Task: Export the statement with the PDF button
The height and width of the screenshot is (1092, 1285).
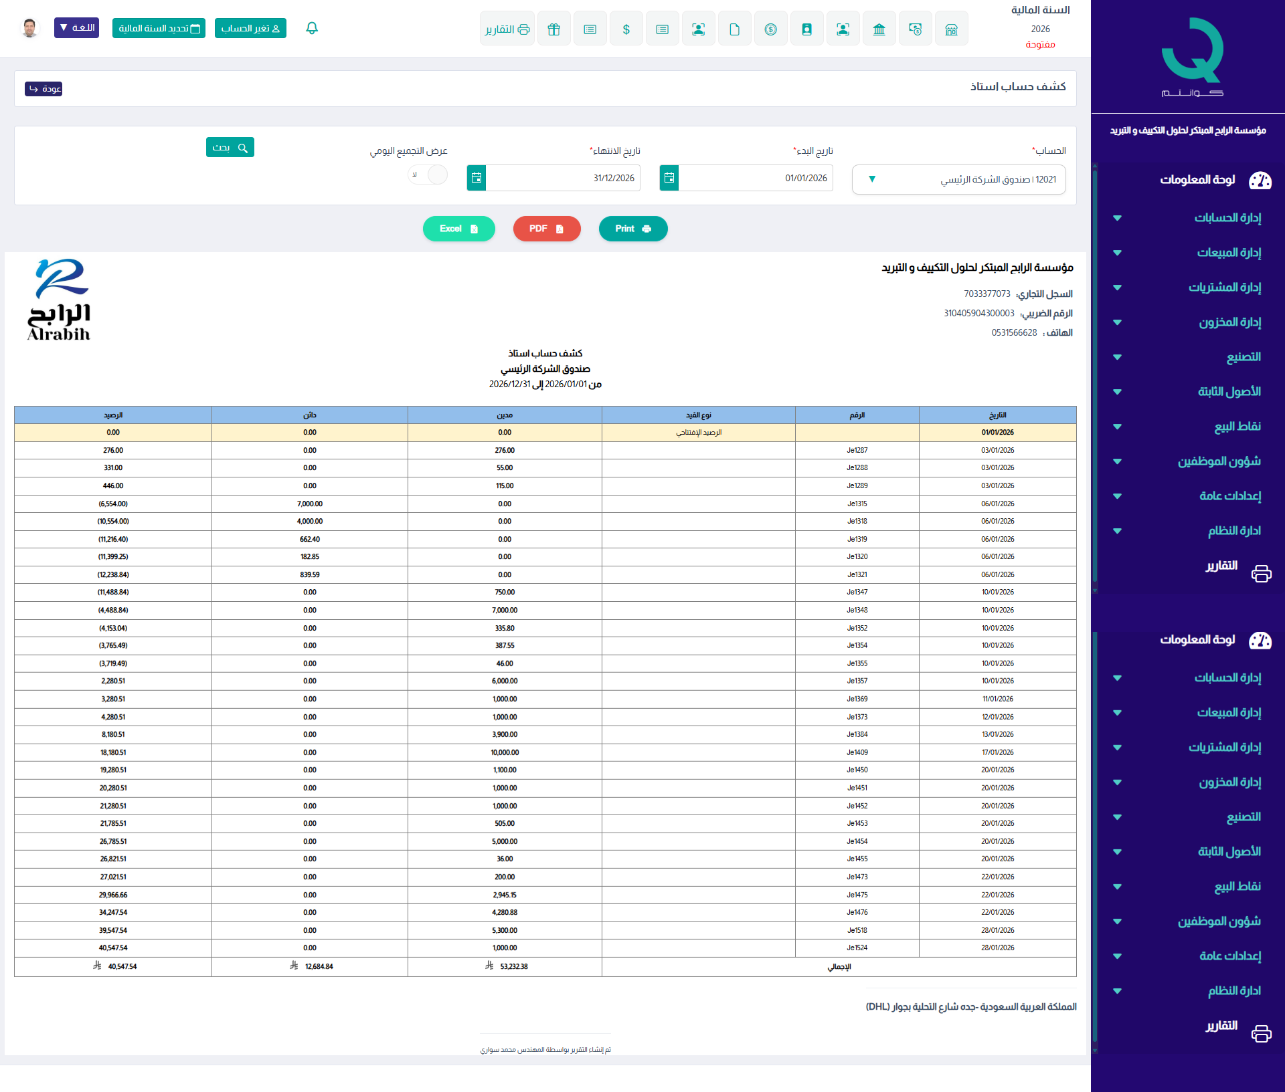Action: point(546,229)
